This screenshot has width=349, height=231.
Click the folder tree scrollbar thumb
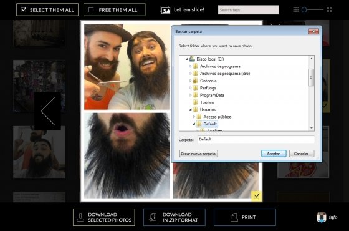tap(312, 77)
